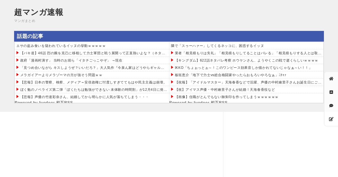
Task: Click red arrow beside 板垣恵介 article
Action: [x=172, y=75]
